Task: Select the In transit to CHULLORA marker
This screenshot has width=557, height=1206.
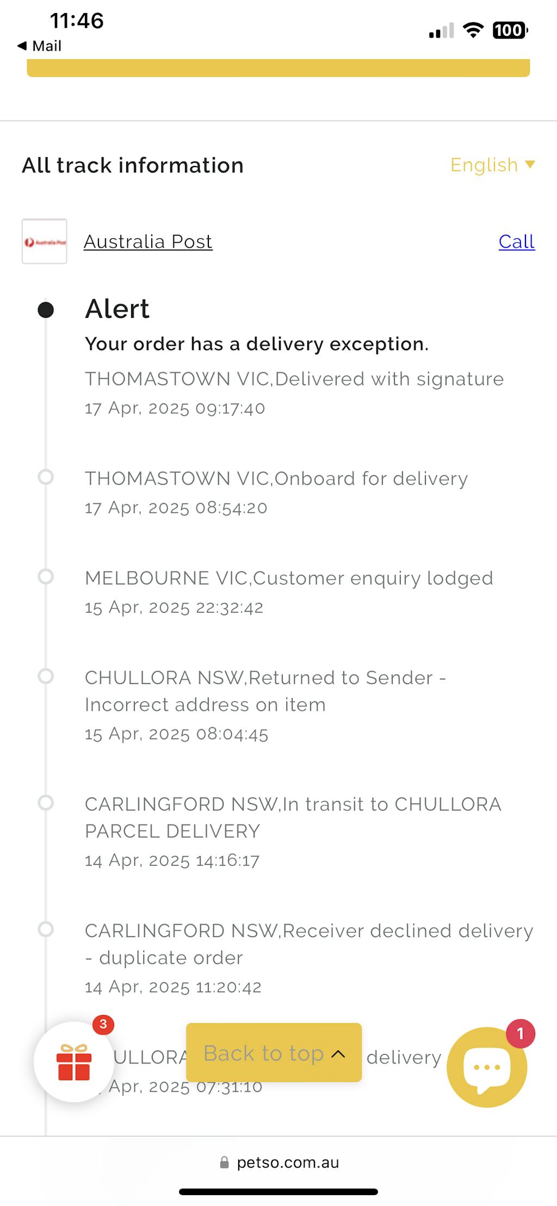Action: click(x=46, y=802)
